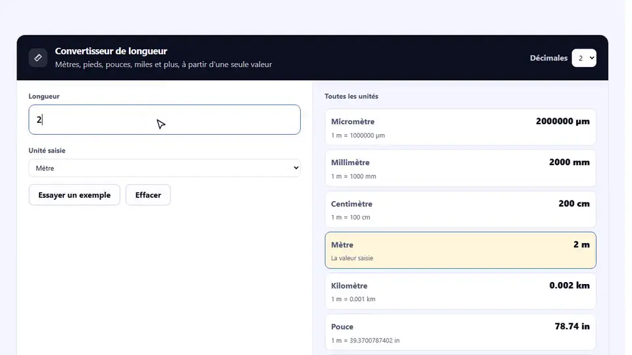632x355 pixels.
Task: Click the Toutes les unités heading
Action: click(x=352, y=96)
